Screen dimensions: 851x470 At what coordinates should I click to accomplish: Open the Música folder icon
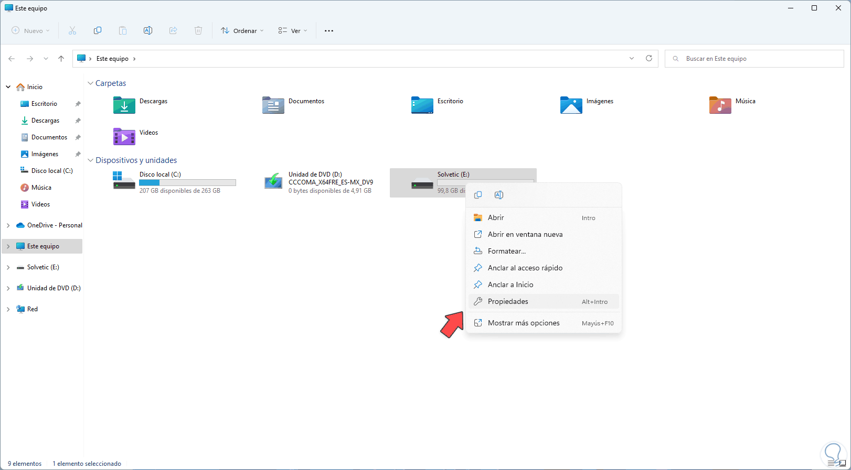[720, 105]
